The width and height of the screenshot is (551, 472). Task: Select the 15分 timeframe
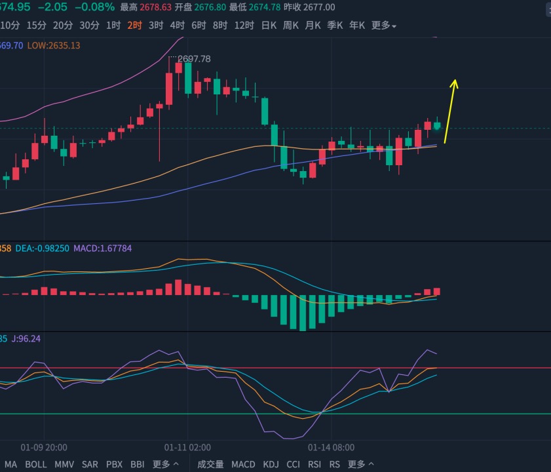point(36,26)
